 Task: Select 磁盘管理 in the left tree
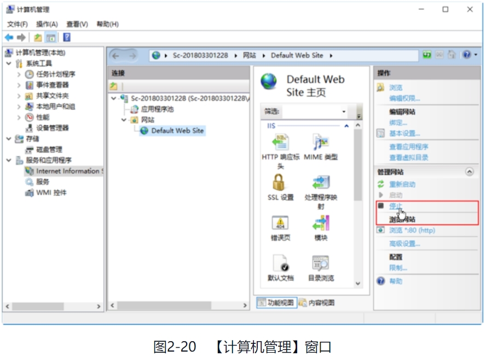49,150
